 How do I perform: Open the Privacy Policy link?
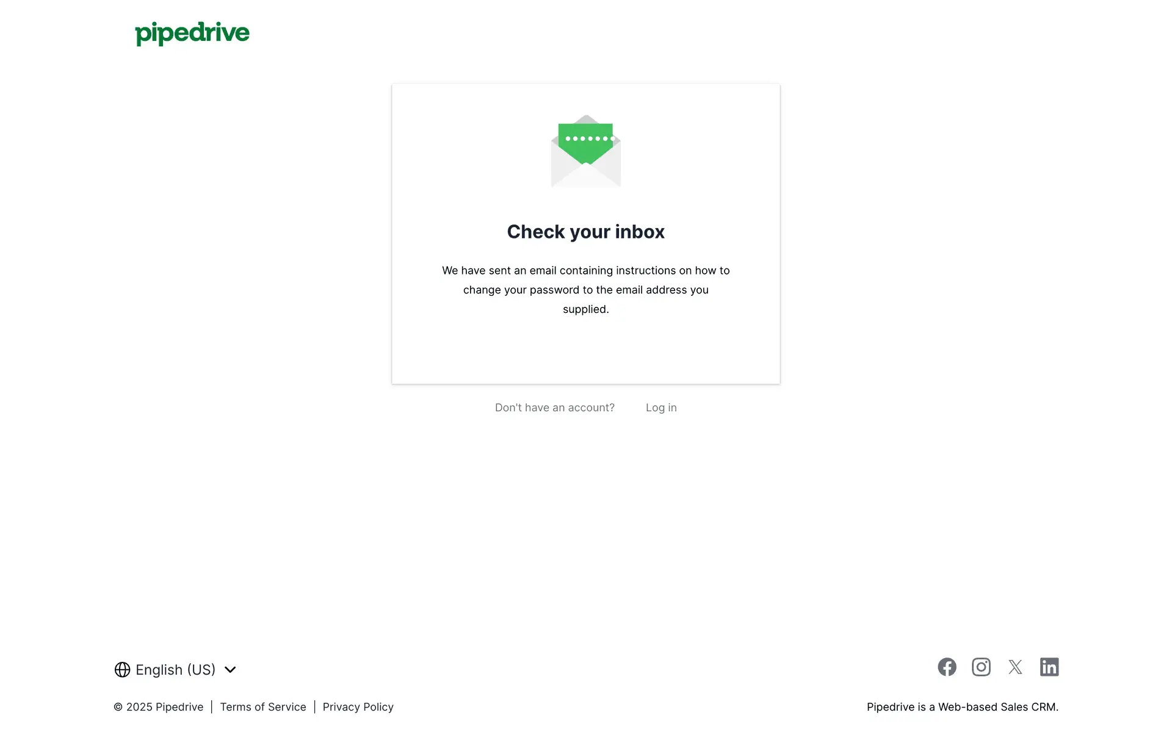pos(358,707)
